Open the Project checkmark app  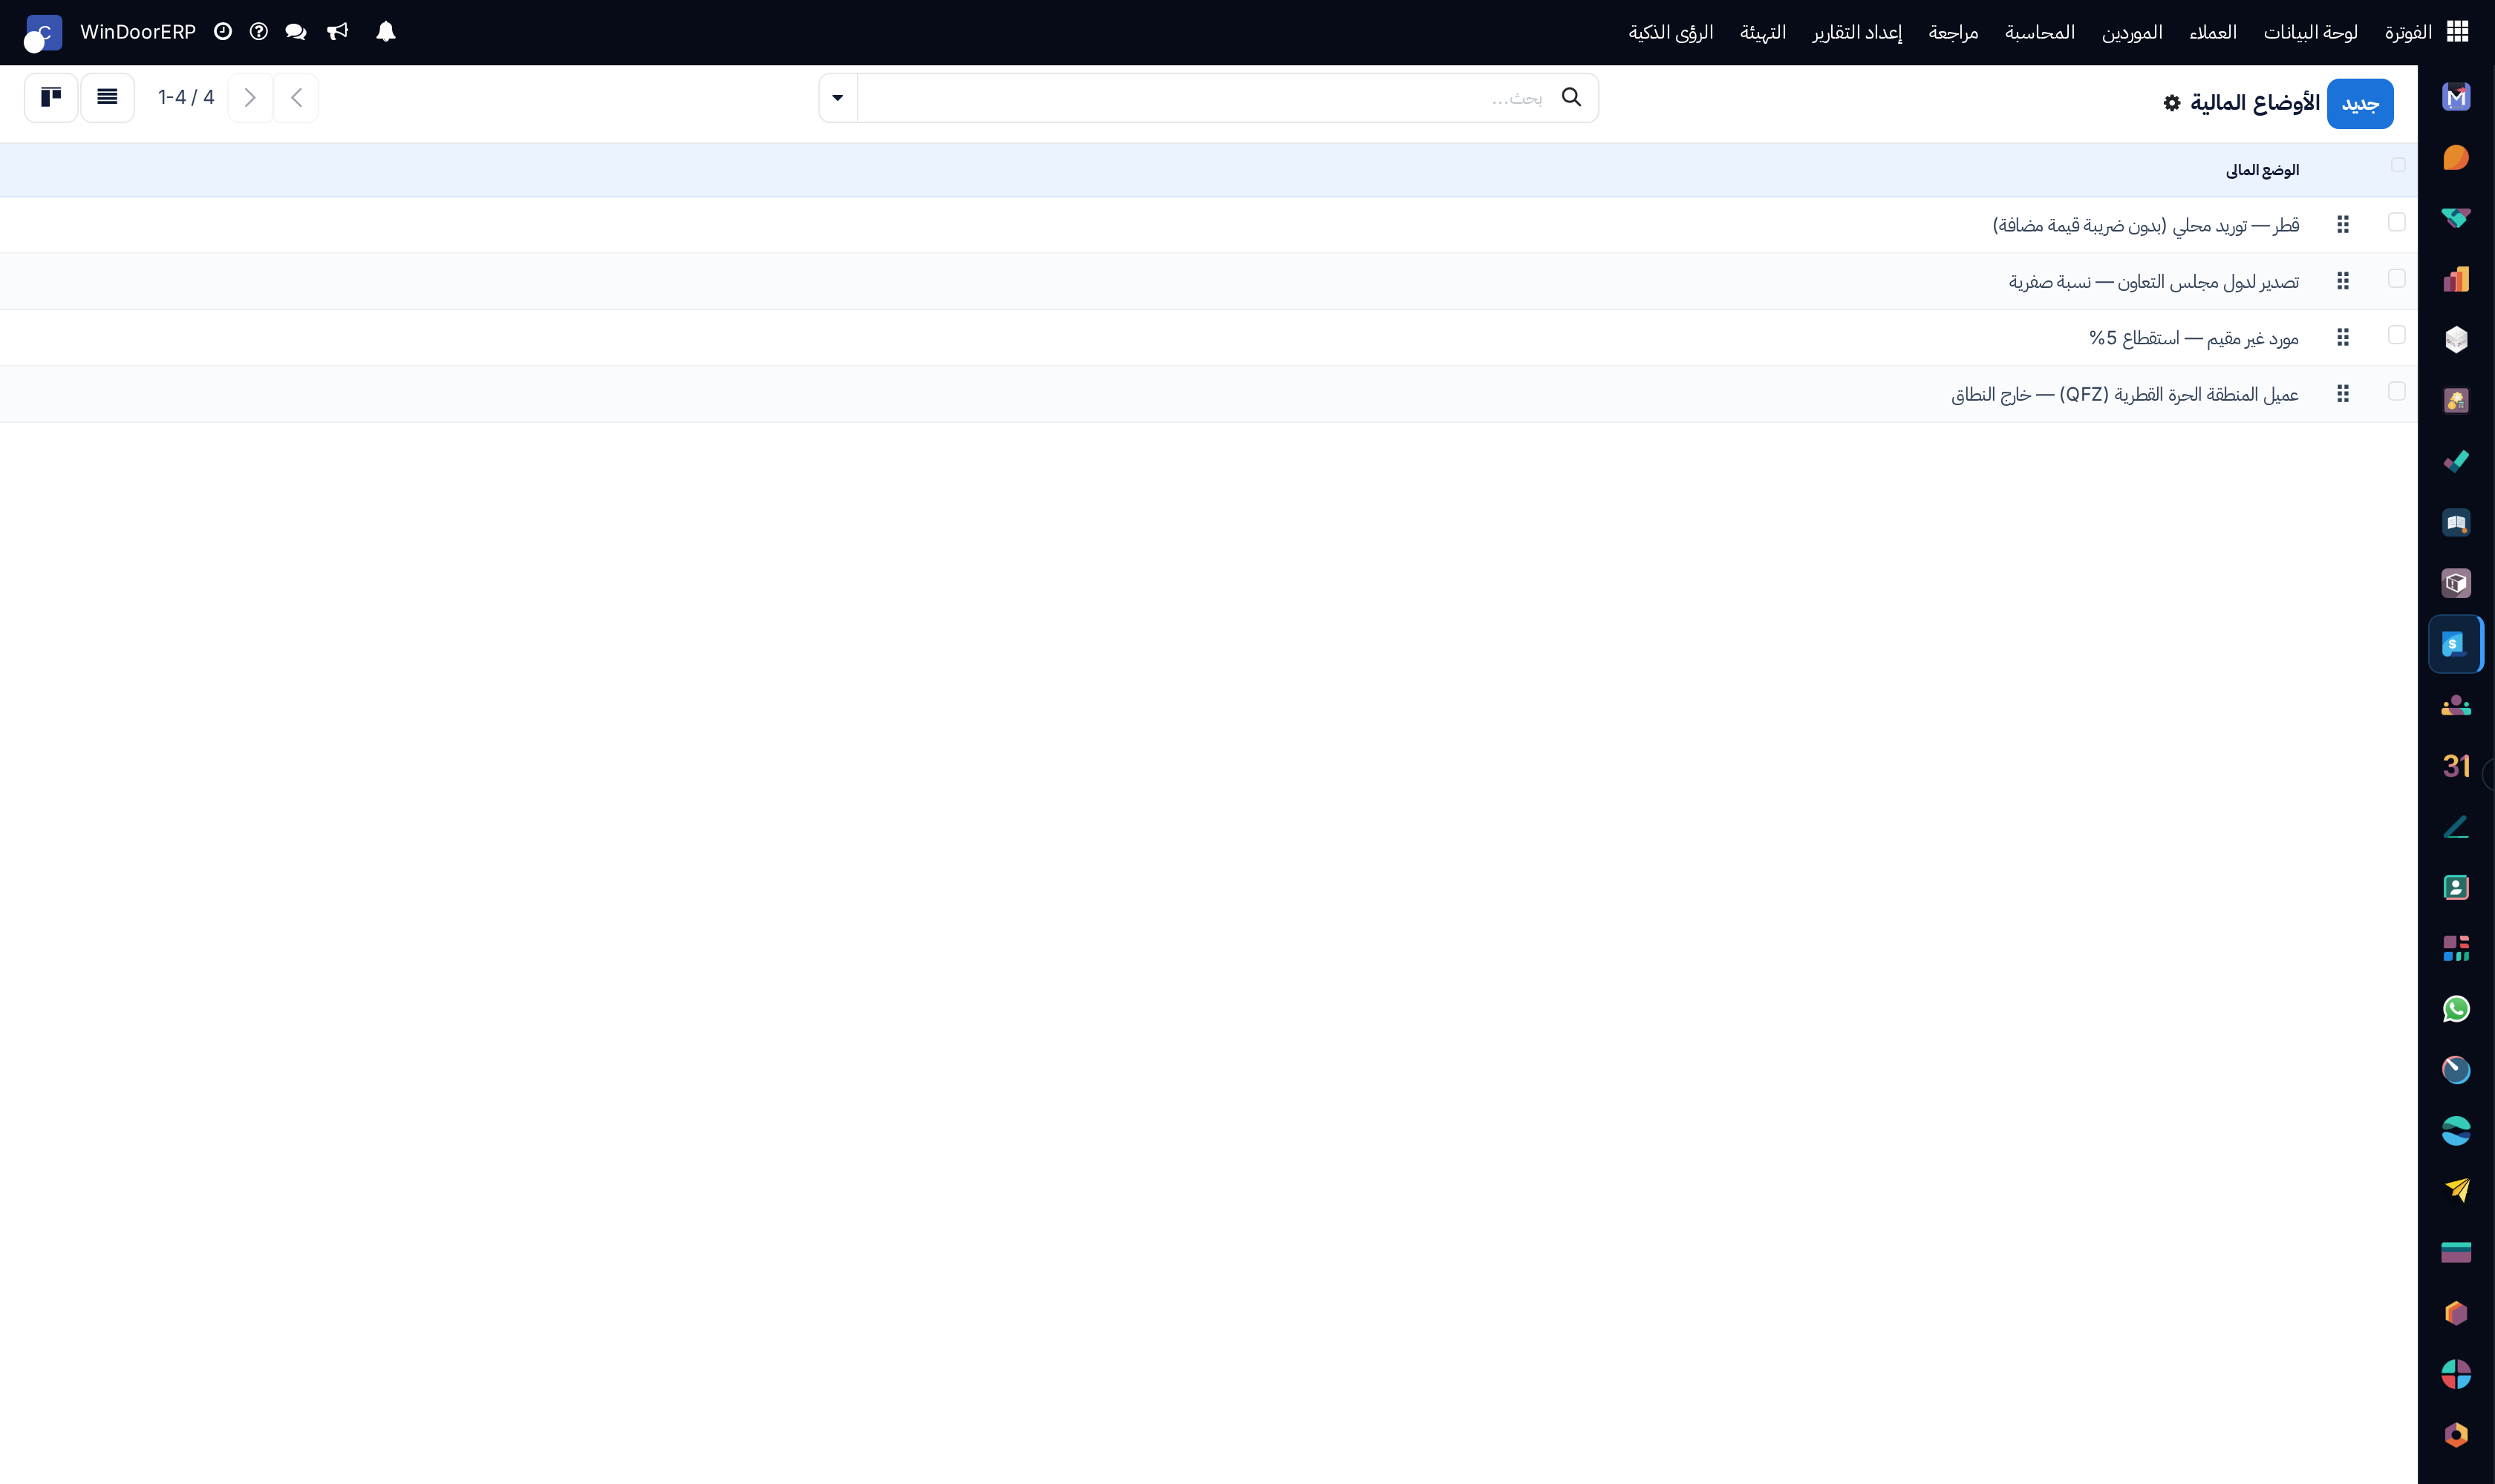(x=2455, y=461)
